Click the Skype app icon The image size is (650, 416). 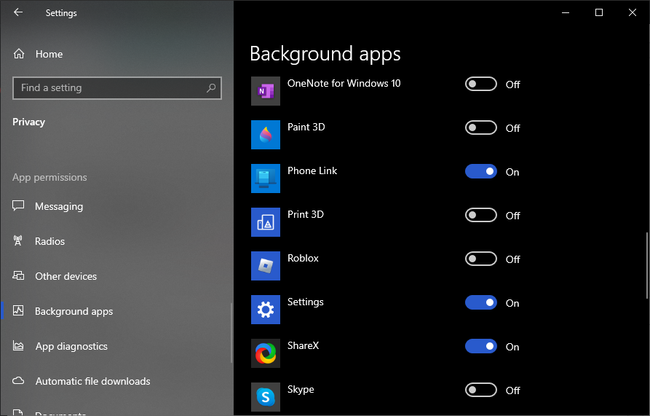(265, 397)
